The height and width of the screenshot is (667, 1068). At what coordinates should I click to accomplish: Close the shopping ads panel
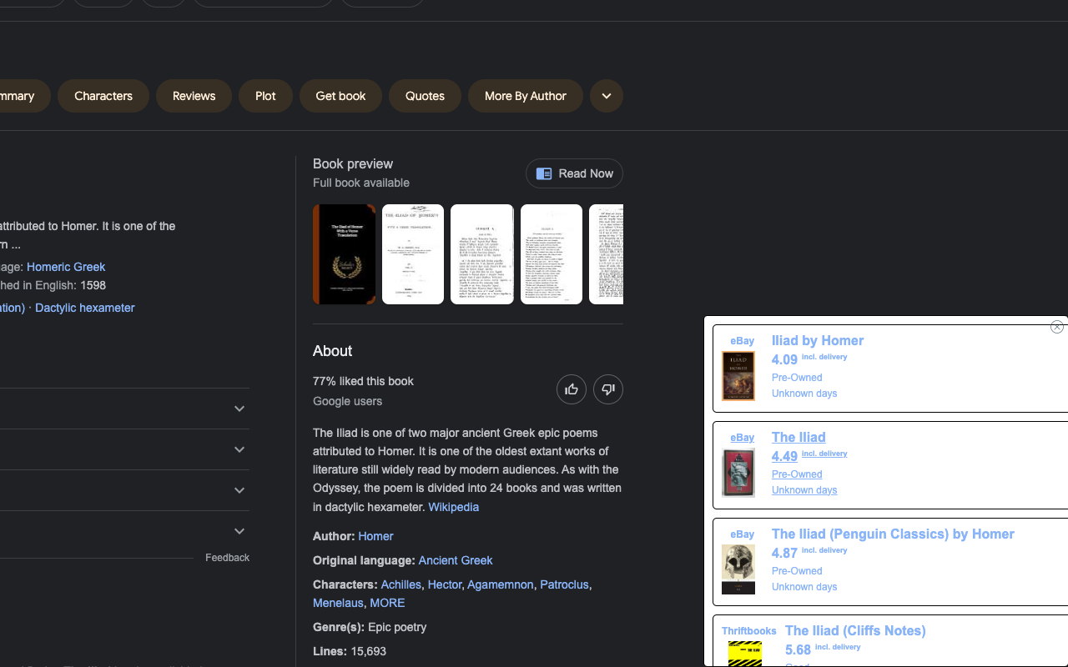pos(1057,327)
